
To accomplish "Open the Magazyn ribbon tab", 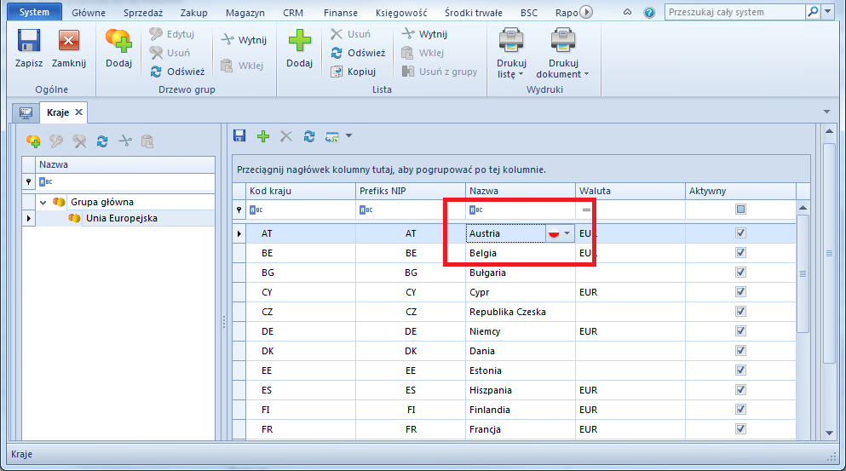I will click(x=245, y=13).
